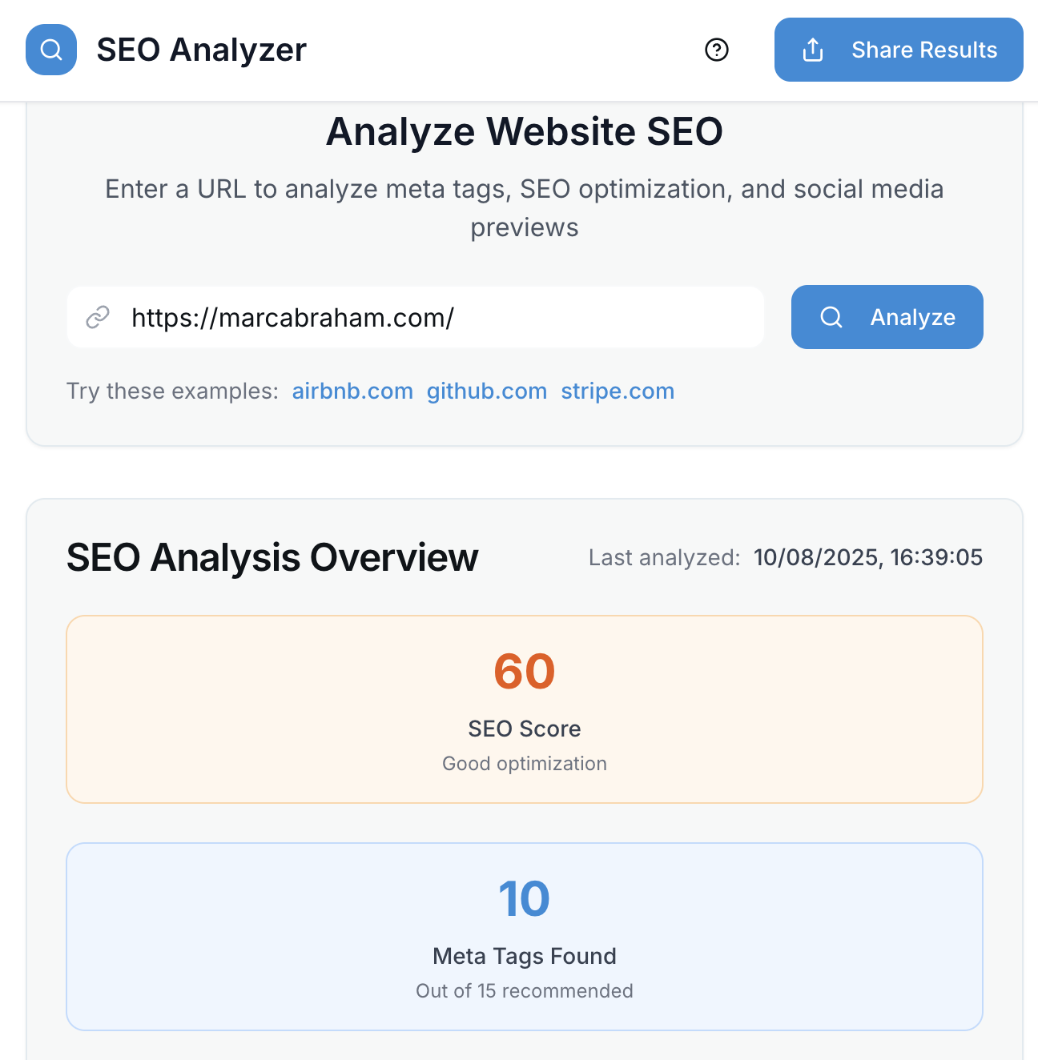Click the SEO Analyzer title text
This screenshot has width=1038, height=1060.
[202, 50]
